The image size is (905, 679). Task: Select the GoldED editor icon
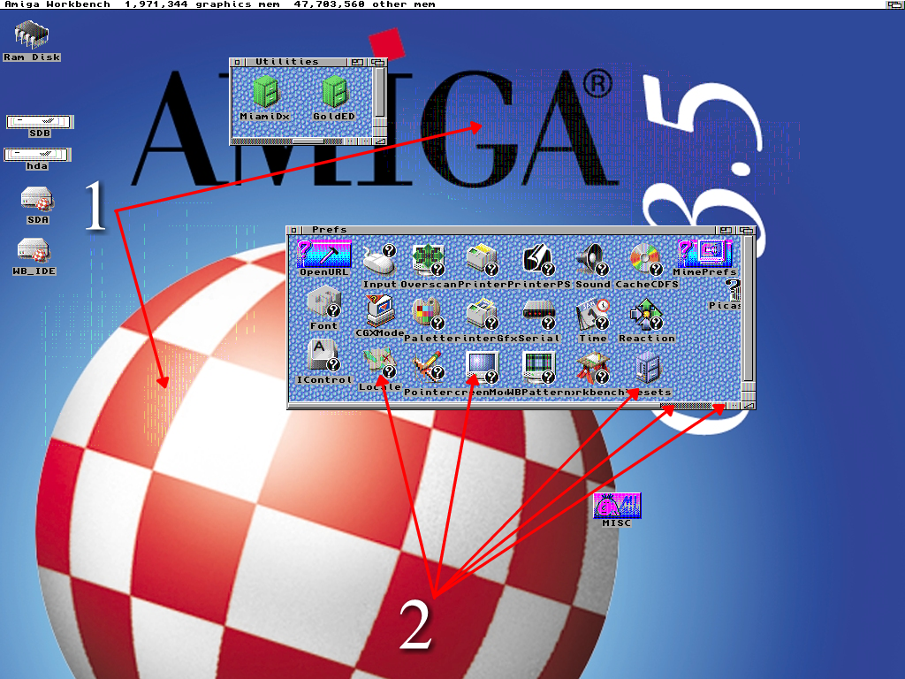click(x=333, y=94)
